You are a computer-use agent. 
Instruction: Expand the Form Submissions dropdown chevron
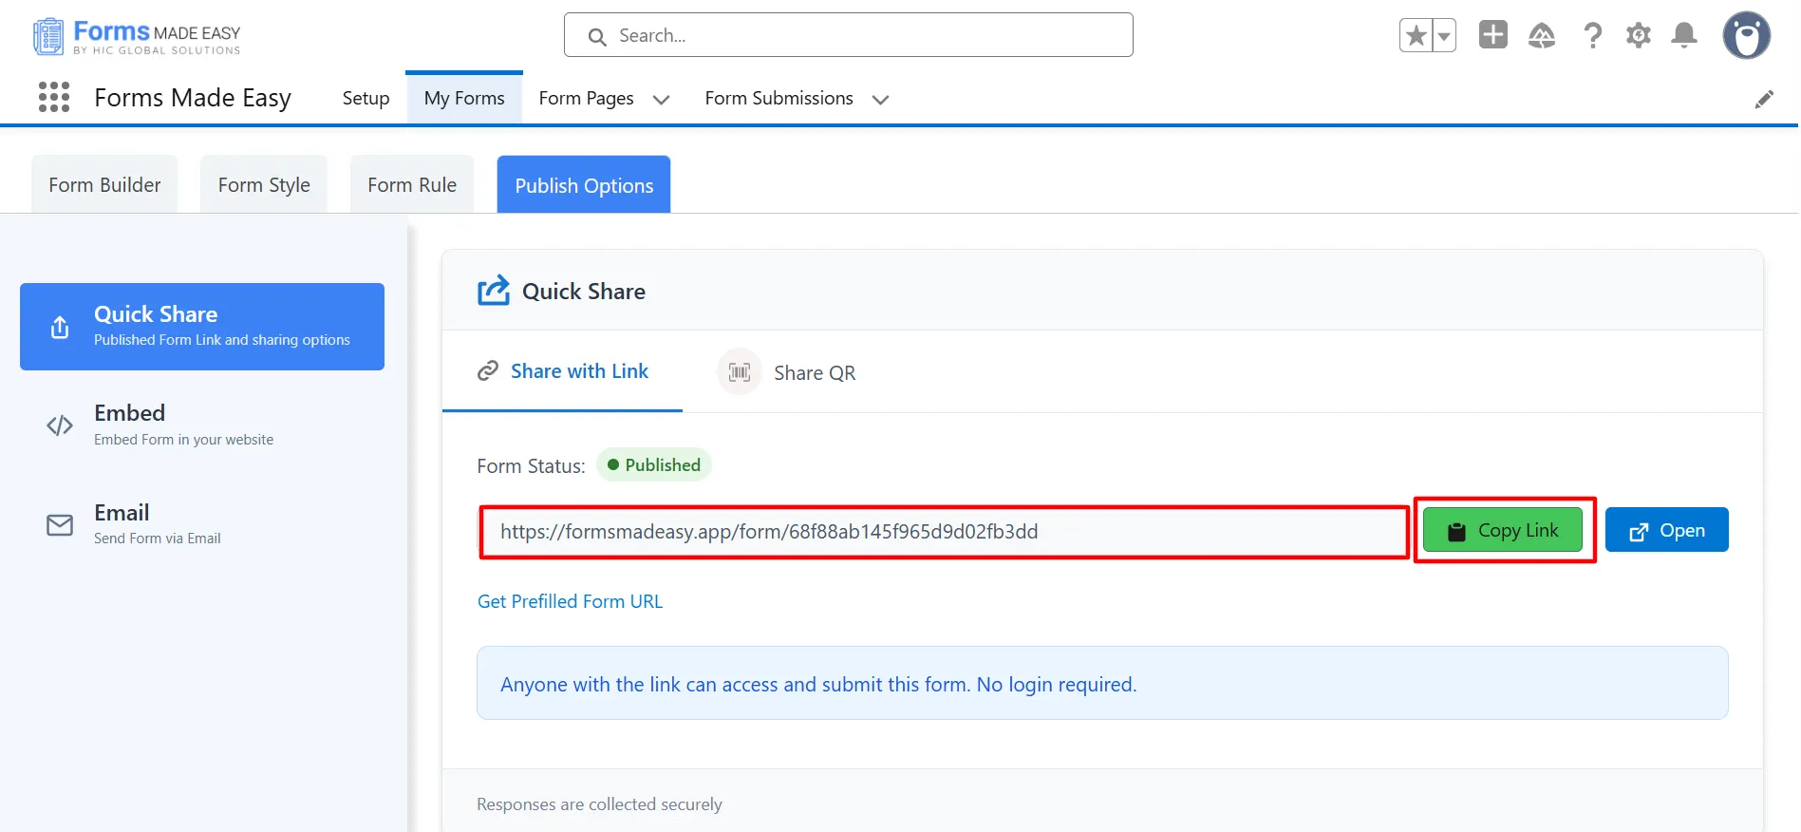pyautogui.click(x=880, y=100)
